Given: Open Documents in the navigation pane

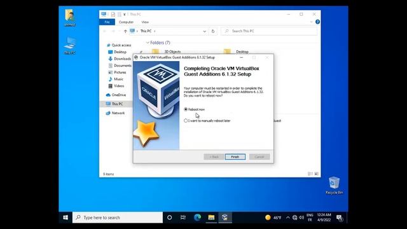Looking at the screenshot, I should [120, 66].
